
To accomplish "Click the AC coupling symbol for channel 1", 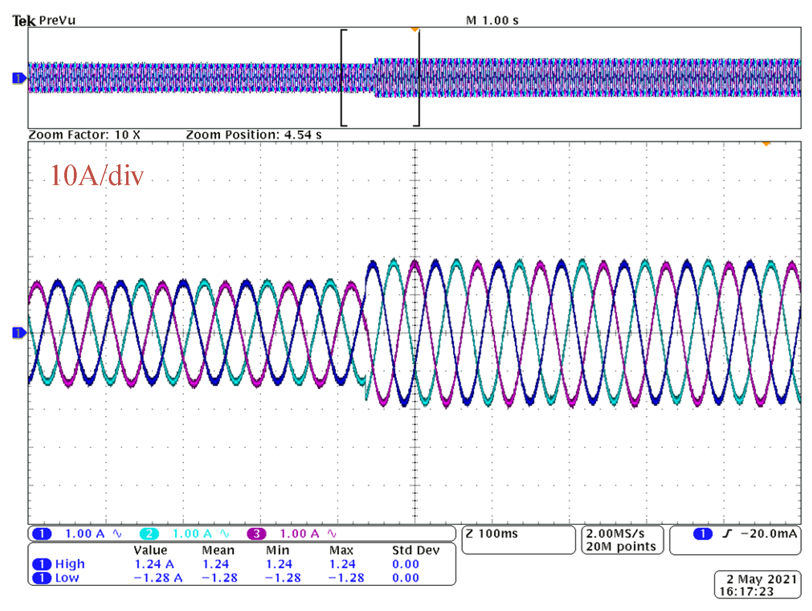I will [117, 534].
